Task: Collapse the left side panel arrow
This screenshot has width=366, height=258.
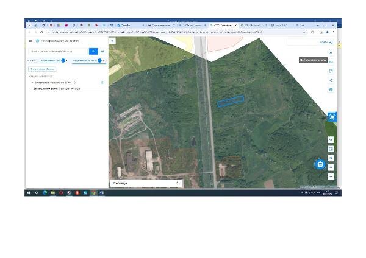Action: (x=112, y=41)
